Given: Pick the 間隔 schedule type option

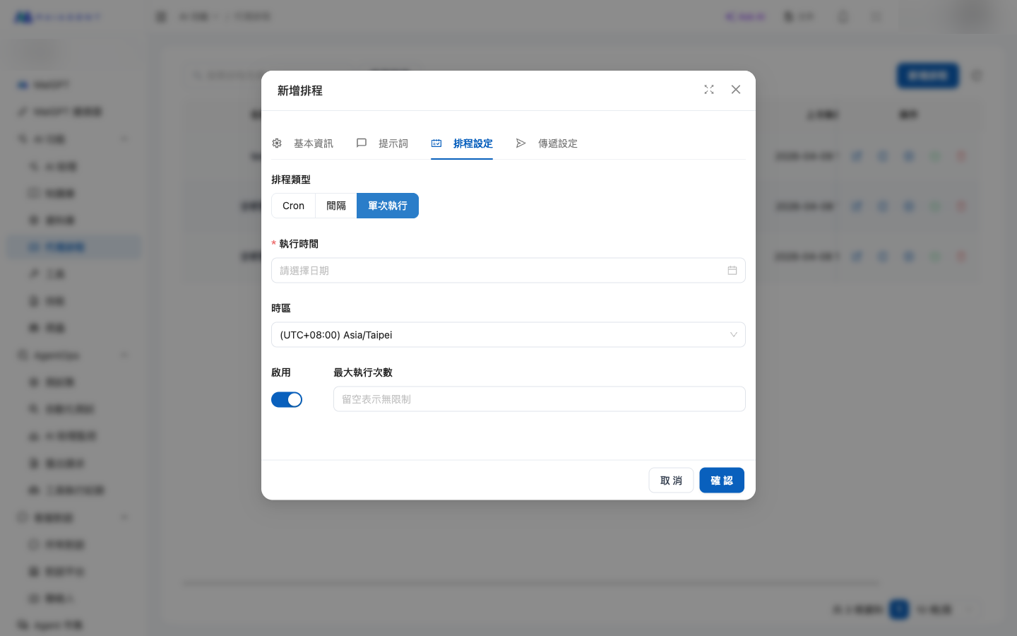Looking at the screenshot, I should coord(336,206).
